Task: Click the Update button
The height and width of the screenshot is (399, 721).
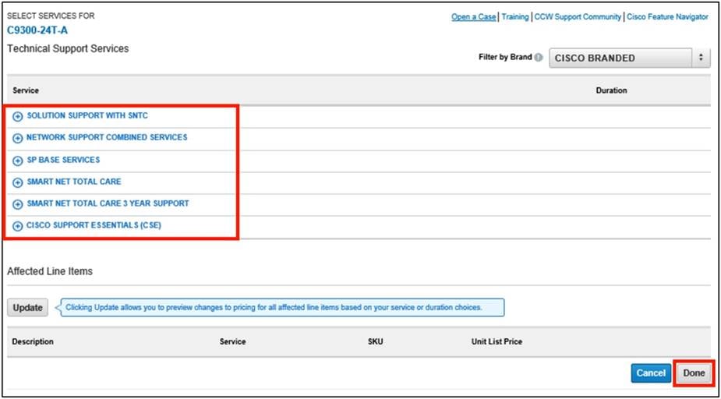Action: [27, 308]
